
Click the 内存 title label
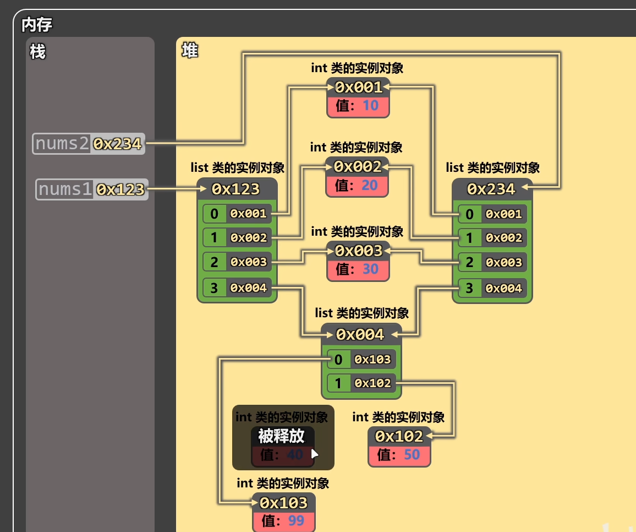pyautogui.click(x=37, y=25)
